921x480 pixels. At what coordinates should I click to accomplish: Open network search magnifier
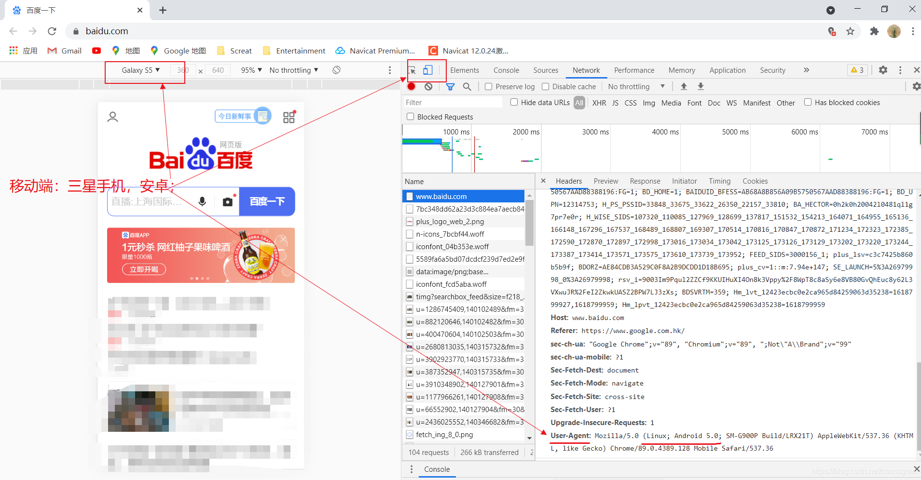click(467, 86)
